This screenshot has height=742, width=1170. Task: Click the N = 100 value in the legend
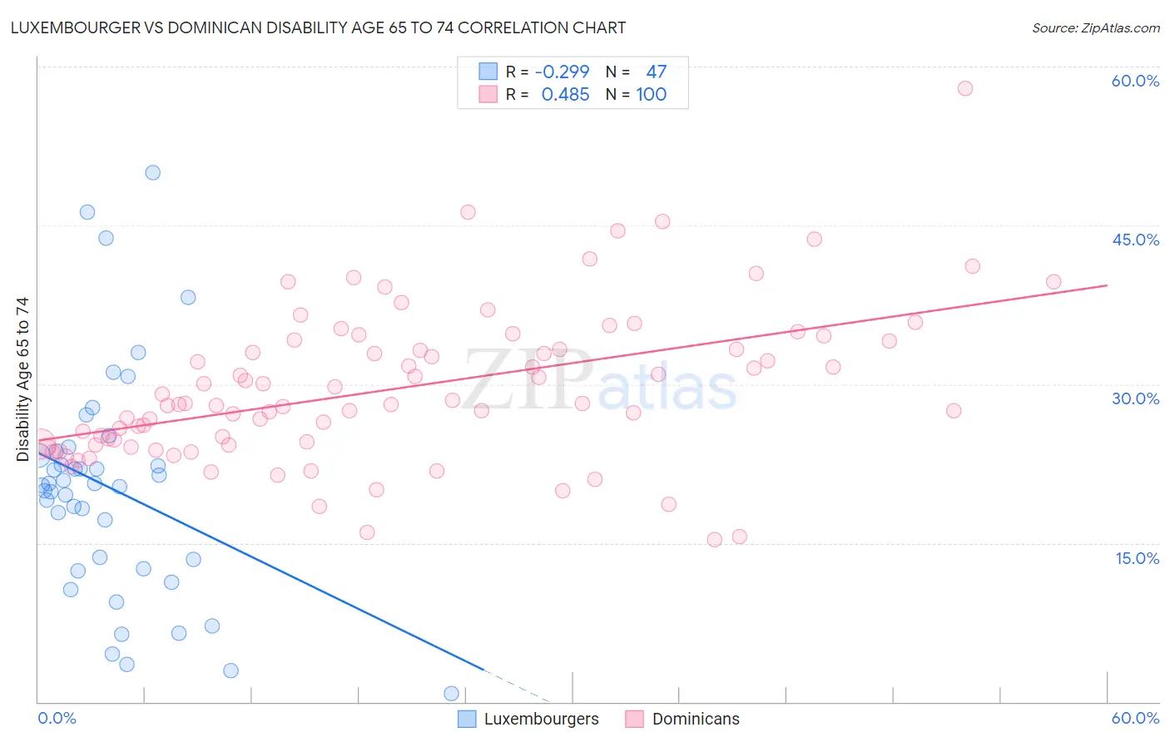point(637,94)
